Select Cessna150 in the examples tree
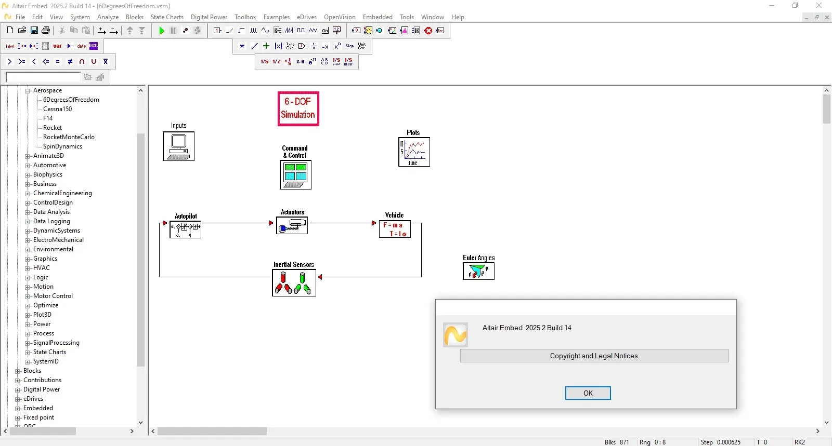The width and height of the screenshot is (832, 446). click(x=58, y=109)
